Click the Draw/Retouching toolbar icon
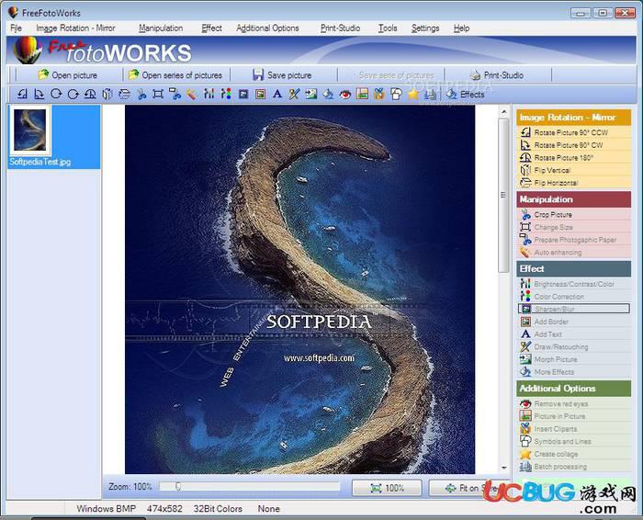 pos(294,95)
